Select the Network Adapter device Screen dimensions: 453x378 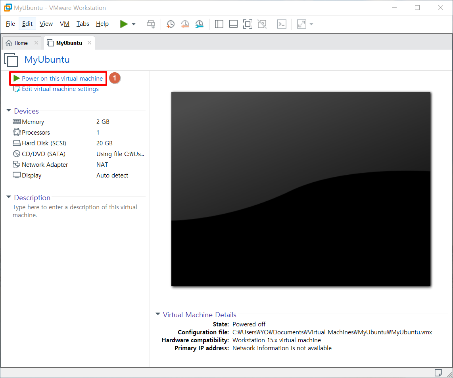[78, 164]
